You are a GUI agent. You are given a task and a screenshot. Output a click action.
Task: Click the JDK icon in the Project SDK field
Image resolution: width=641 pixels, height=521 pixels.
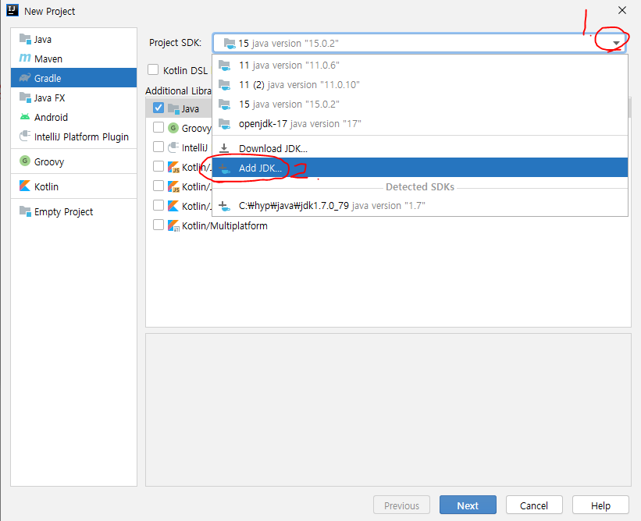[x=230, y=43]
